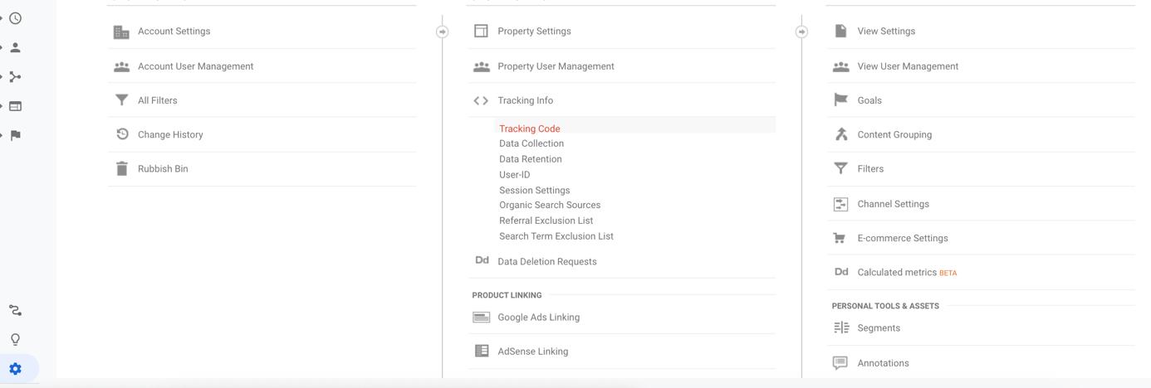Select Data Retention under Tracking Info

[x=530, y=159]
